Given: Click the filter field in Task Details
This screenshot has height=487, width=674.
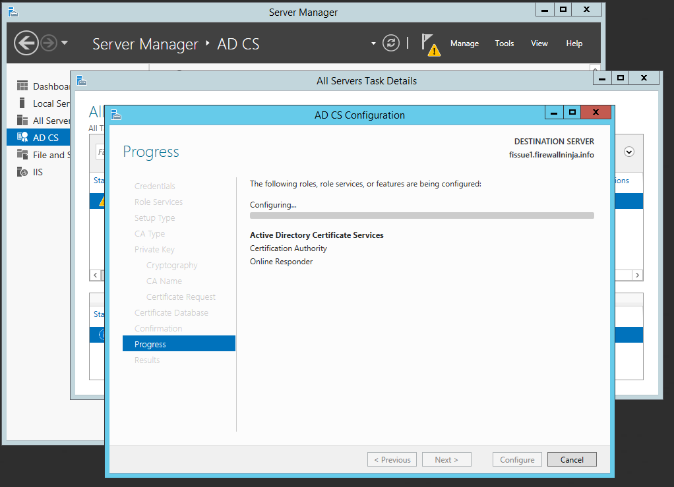Looking at the screenshot, I should pos(100,152).
